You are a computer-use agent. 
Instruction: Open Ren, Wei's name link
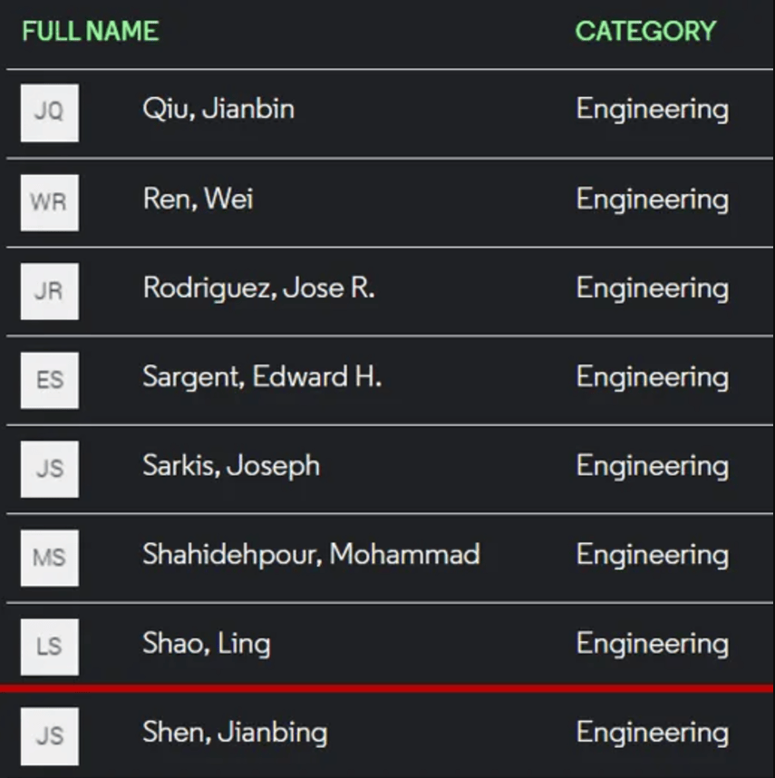pos(198,199)
